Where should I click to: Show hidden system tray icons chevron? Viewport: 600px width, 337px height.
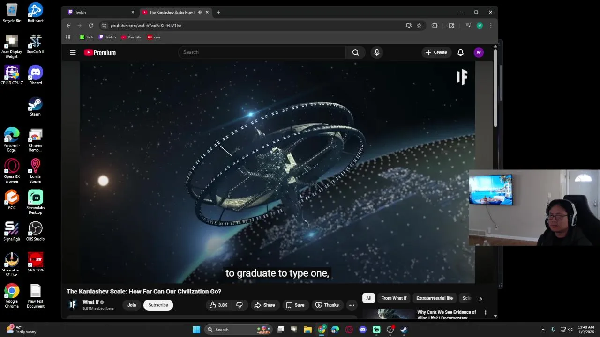[543, 330]
